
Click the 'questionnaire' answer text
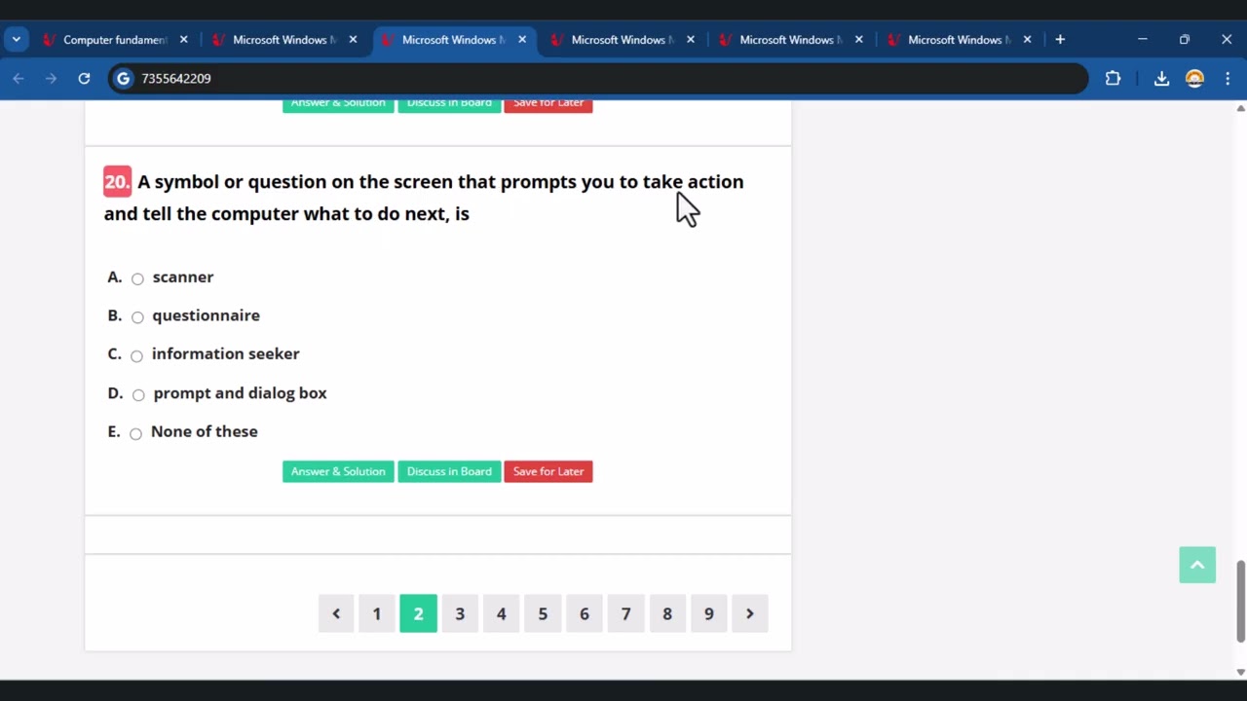(206, 315)
